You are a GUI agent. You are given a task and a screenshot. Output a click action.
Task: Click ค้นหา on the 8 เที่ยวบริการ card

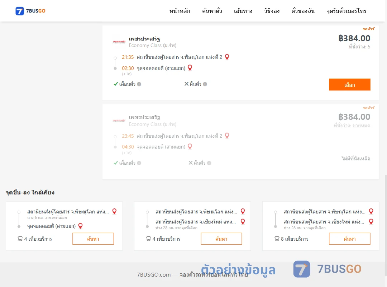click(349, 239)
